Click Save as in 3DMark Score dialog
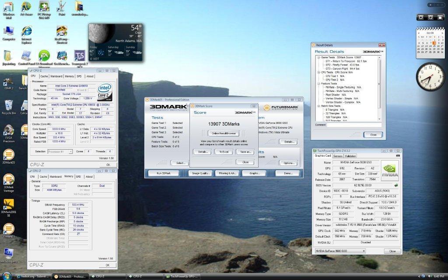448x280 pixels. click(245, 152)
